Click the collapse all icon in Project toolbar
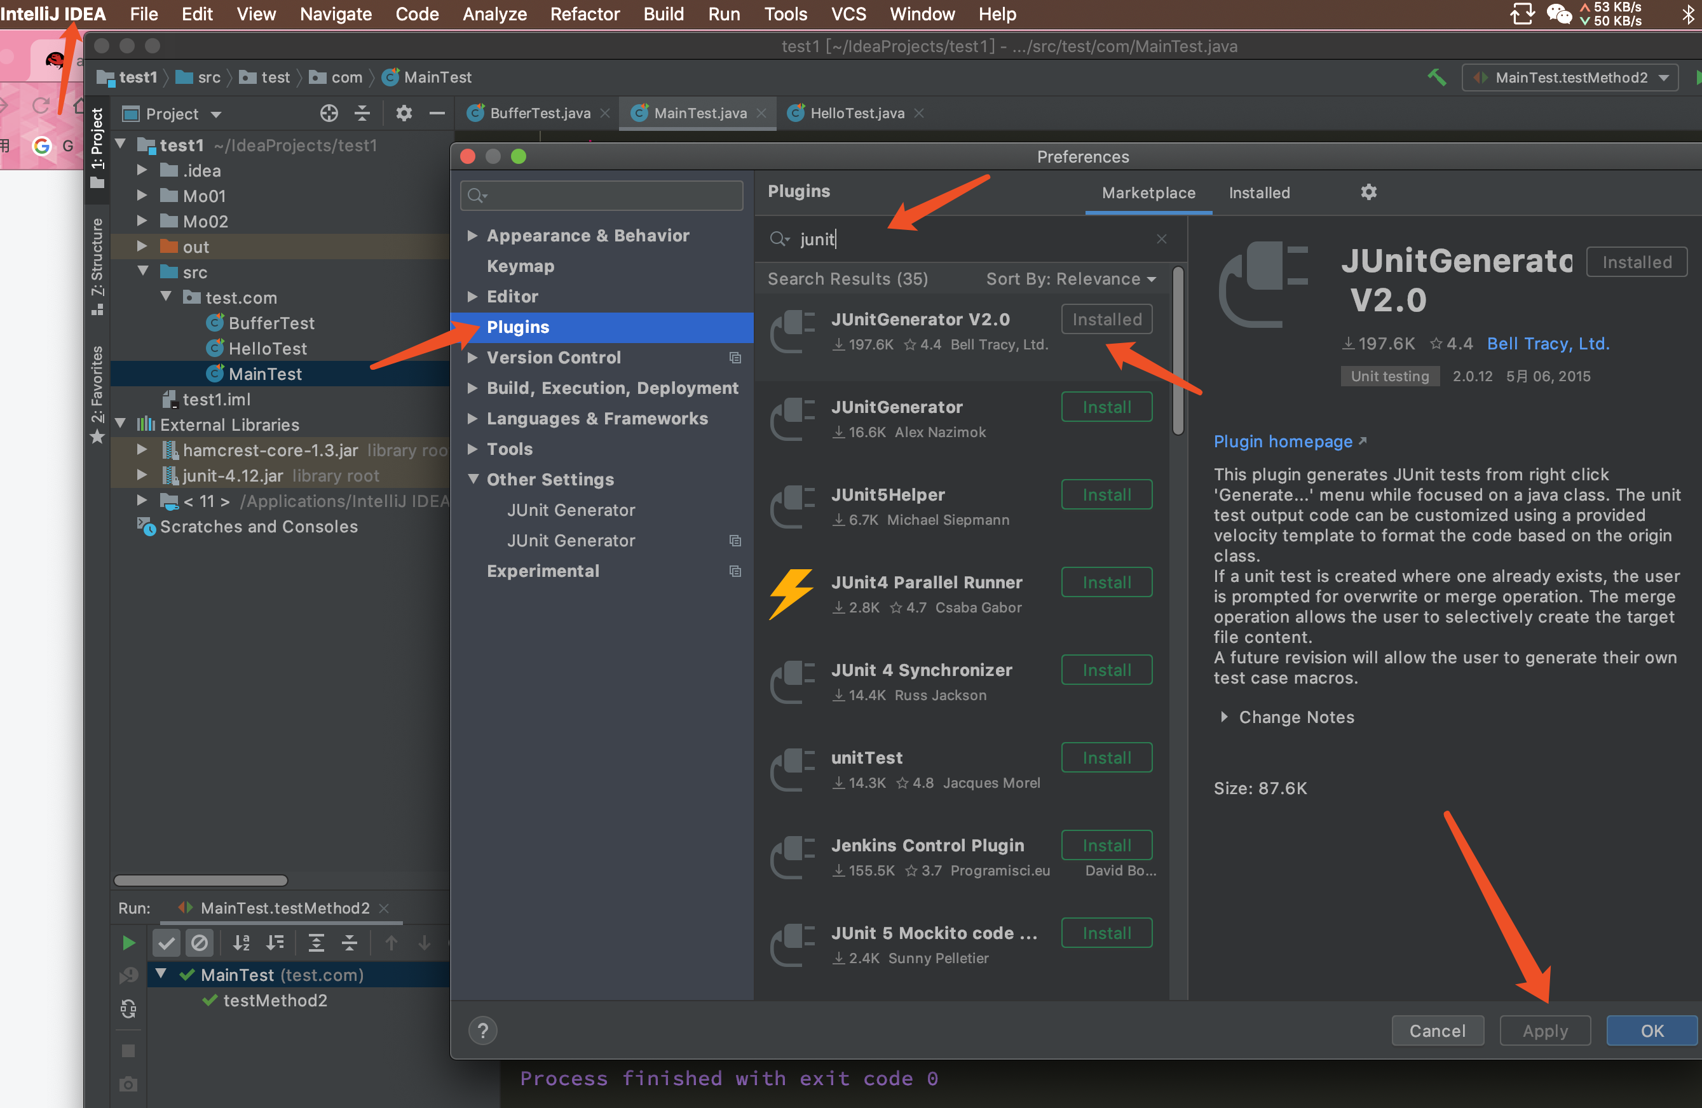This screenshot has width=1702, height=1108. tap(362, 114)
